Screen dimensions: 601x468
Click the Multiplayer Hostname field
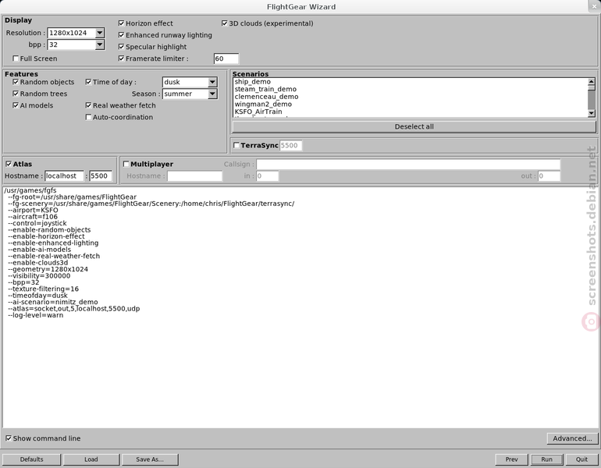194,176
